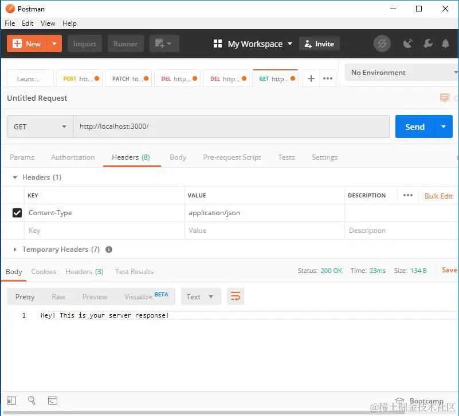The image size is (459, 416).
Task: Select the Raw view mode
Action: click(x=58, y=297)
